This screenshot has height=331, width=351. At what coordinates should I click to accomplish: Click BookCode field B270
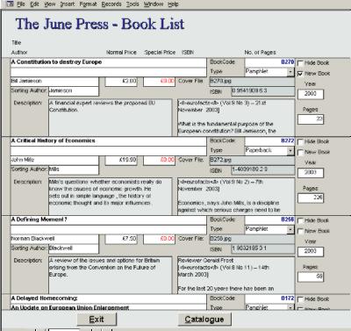pos(269,62)
